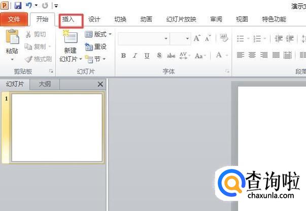Screen dimensions: 306x211
Task: Expand the 粘贴 paste options arrow
Action: pyautogui.click(x=12, y=59)
